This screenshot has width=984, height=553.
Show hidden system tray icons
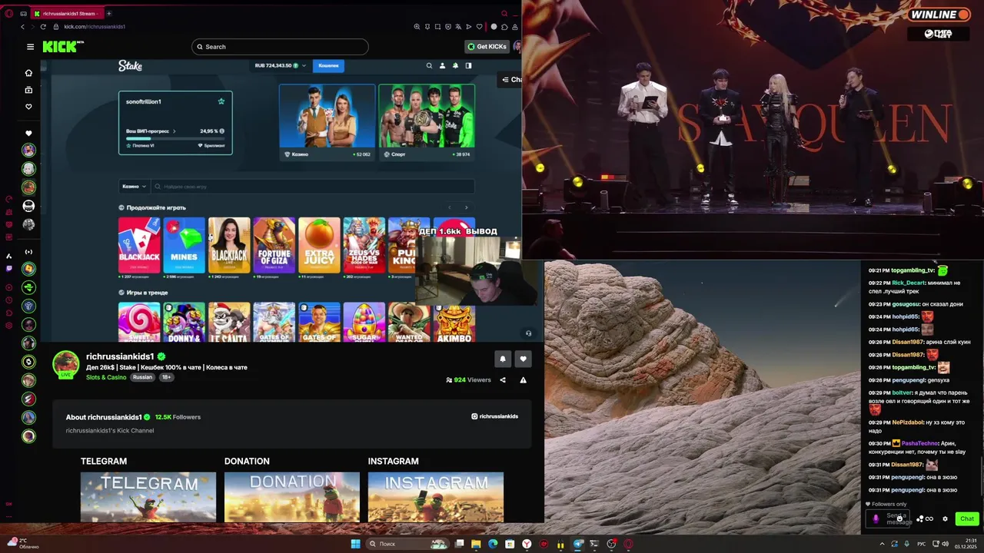click(x=882, y=544)
